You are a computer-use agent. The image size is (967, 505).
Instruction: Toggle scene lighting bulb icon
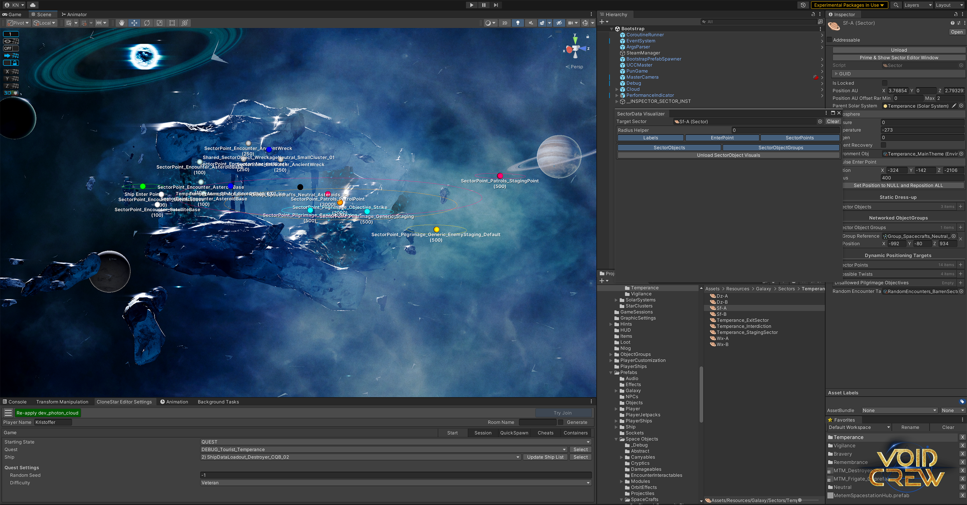(x=518, y=23)
